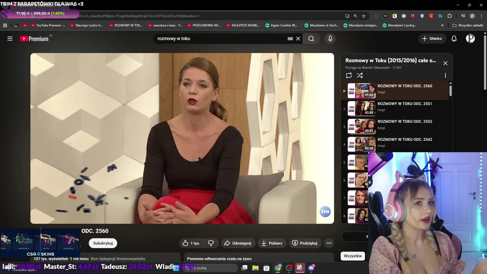Open the awantura o kase bookmark
Viewport: 487px width, 274px height.
click(x=165, y=25)
